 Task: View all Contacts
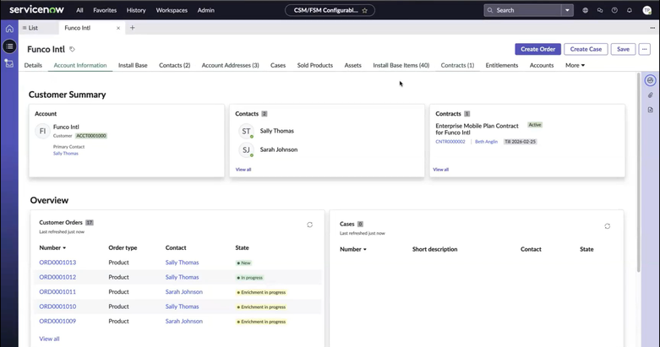tap(243, 170)
